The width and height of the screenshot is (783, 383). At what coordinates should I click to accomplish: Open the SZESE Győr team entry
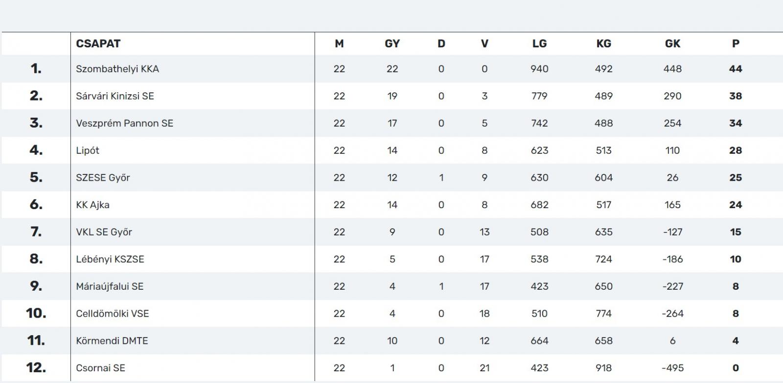click(103, 178)
